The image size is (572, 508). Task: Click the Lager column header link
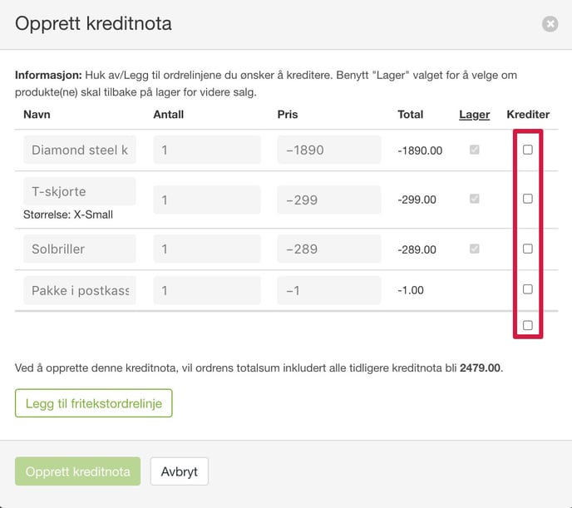(474, 115)
